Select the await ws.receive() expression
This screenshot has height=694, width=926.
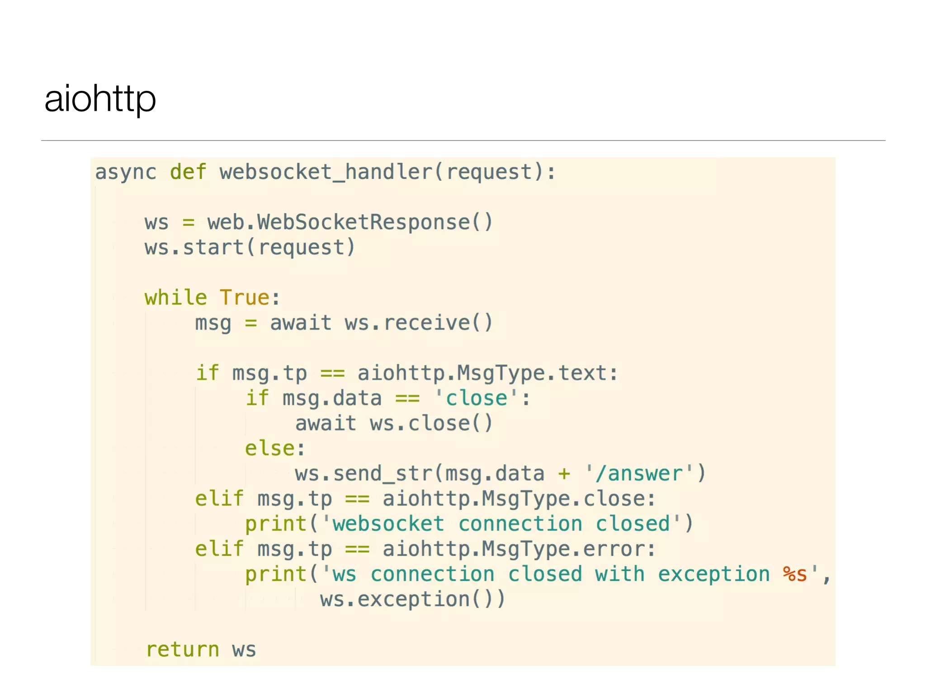381,323
